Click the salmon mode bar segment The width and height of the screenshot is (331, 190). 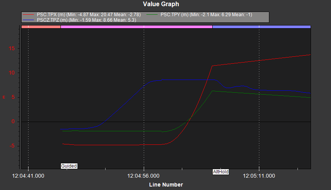click(41, 27)
